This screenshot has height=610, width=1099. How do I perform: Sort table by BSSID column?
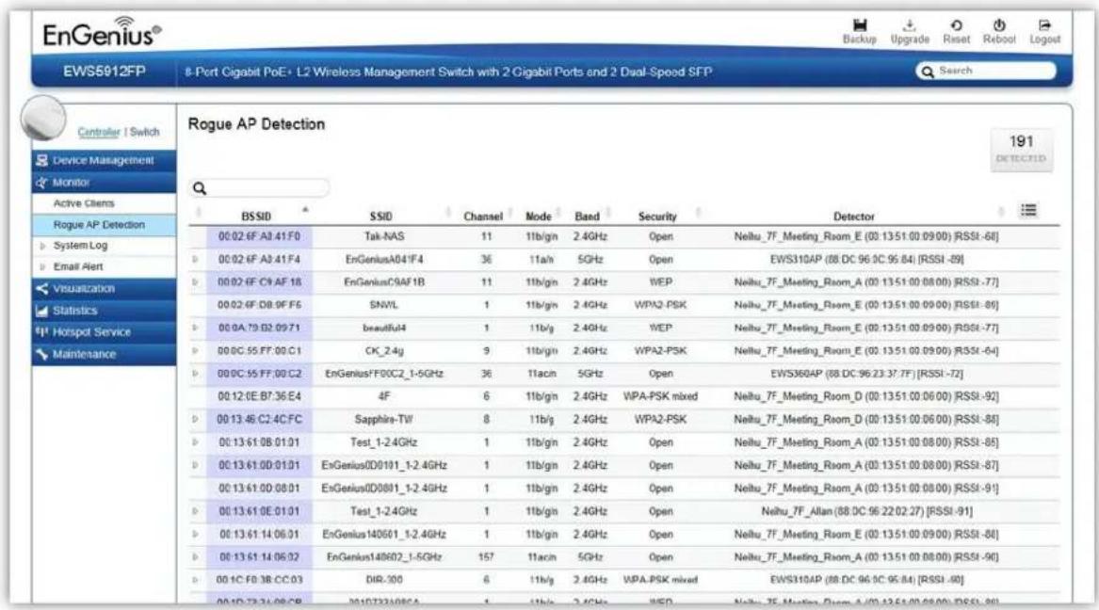pos(256,217)
